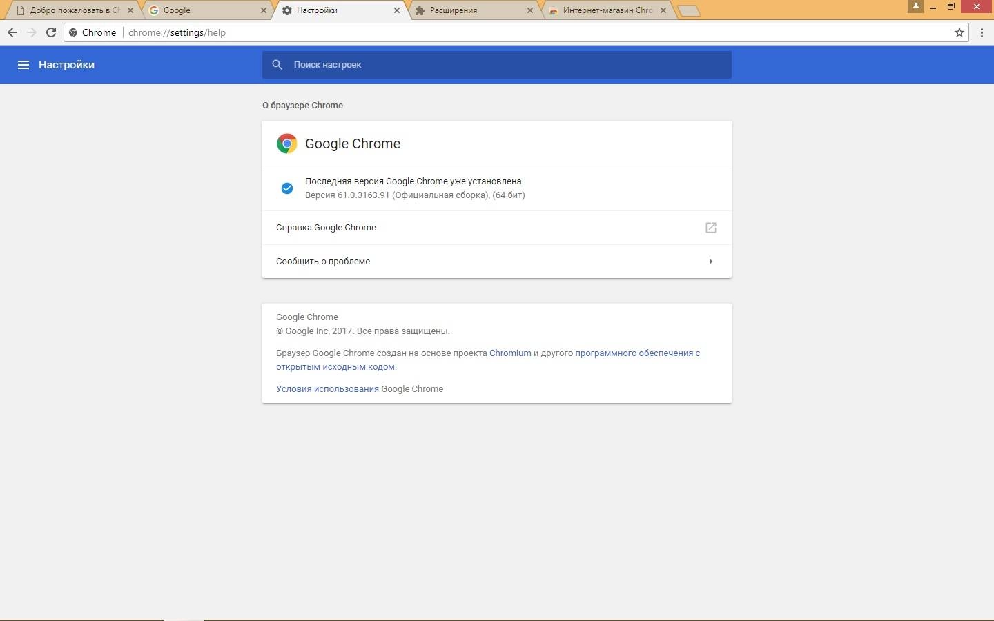The height and width of the screenshot is (621, 994).
Task: Close the Добро пожаловать tab
Action: click(130, 10)
